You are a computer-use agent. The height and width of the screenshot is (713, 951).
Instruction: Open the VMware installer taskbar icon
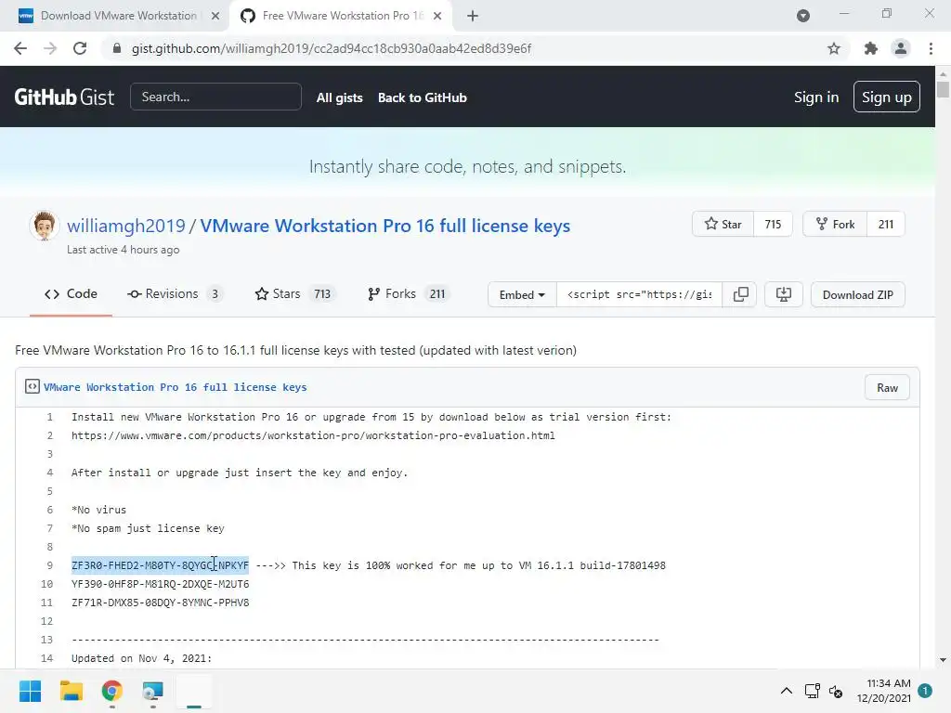pyautogui.click(x=153, y=691)
